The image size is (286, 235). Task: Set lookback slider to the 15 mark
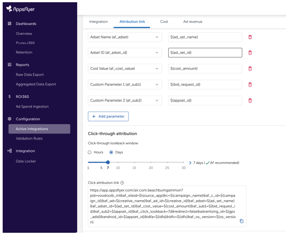click(x=134, y=162)
